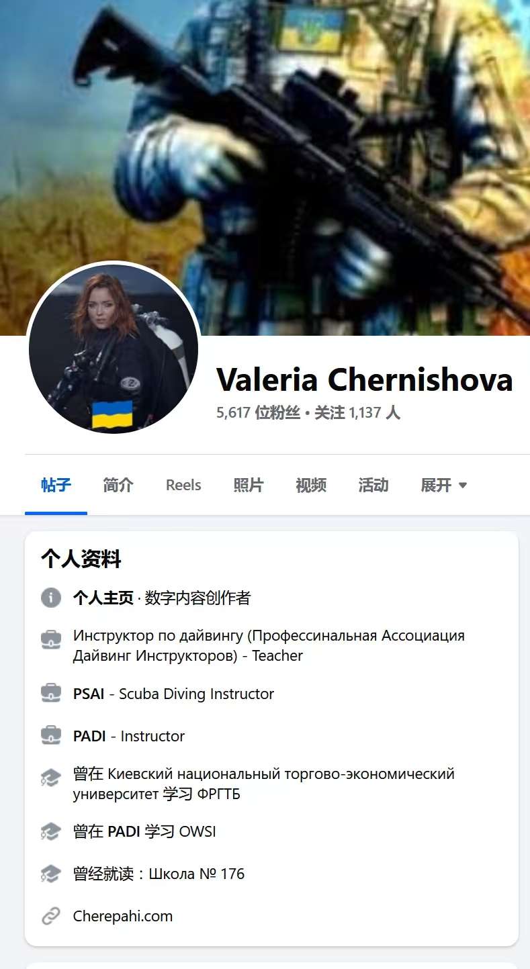This screenshot has width=530, height=969.
Task: Click the briefcase icon next to PSAI
Action: 51,693
